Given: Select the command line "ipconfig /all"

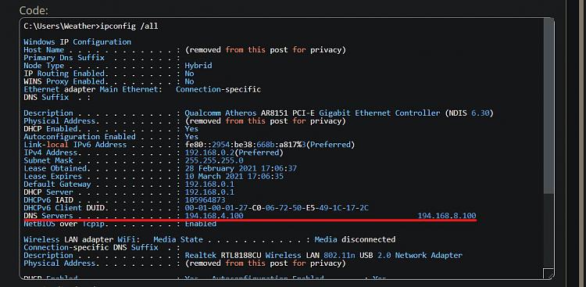Looking at the screenshot, I should click(129, 26).
